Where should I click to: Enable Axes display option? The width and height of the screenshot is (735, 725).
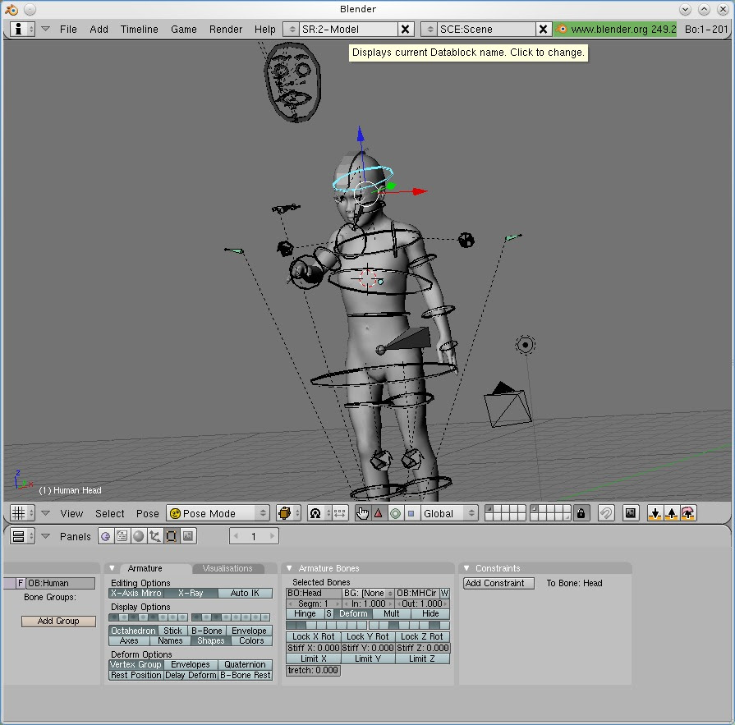(130, 640)
